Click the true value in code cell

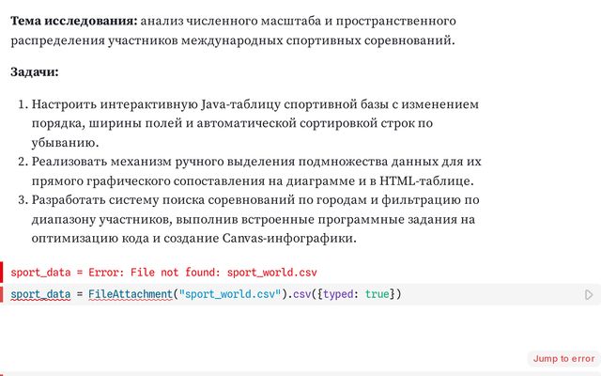(378, 294)
